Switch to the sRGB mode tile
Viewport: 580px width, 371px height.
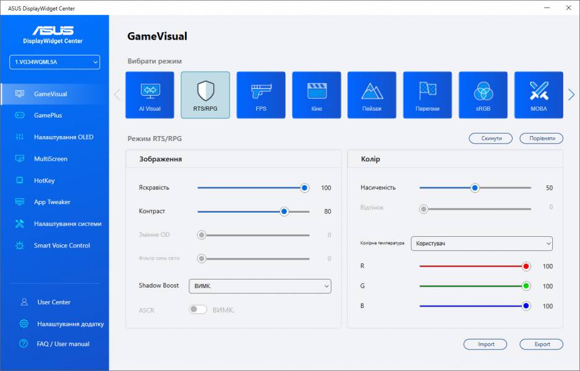click(483, 95)
